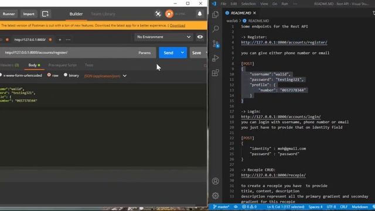375x211 pixels.
Task: Click README.MD in the breadcrumb
Action: 258,21
